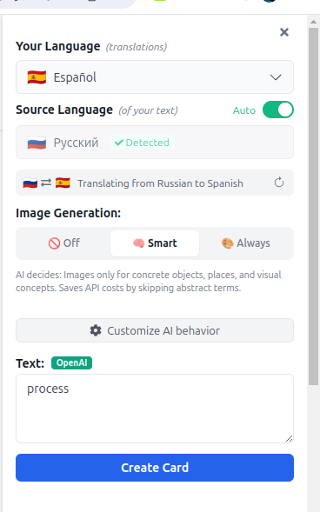Viewport: 320px width, 512px height.
Task: Click the Russian flag beside Русский
Action: point(37,143)
